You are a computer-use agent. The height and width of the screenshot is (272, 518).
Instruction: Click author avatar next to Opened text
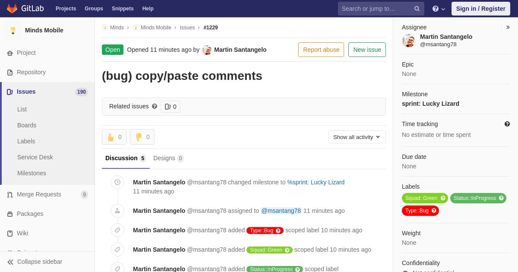point(207,50)
